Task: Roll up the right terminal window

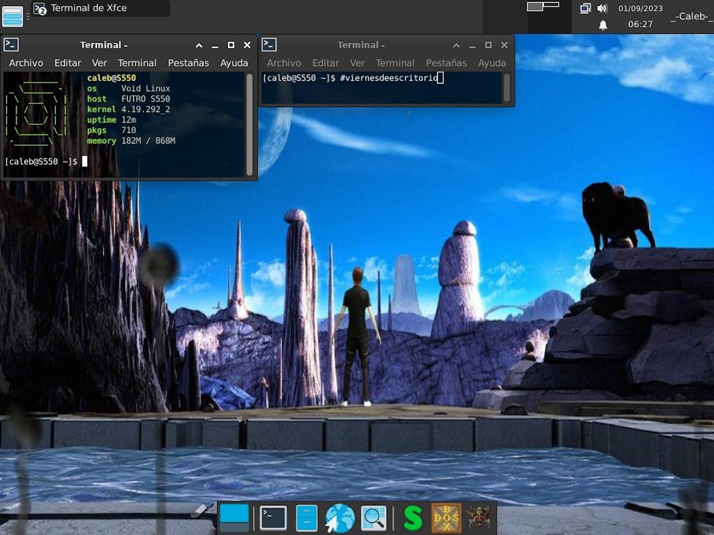Action: [456, 45]
